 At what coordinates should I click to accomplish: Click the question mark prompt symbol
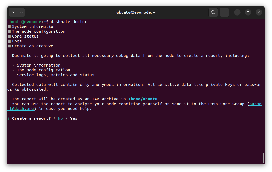pyautogui.click(x=8, y=118)
